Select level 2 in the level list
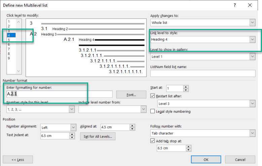This screenshot has width=262, height=166. coord(9,26)
